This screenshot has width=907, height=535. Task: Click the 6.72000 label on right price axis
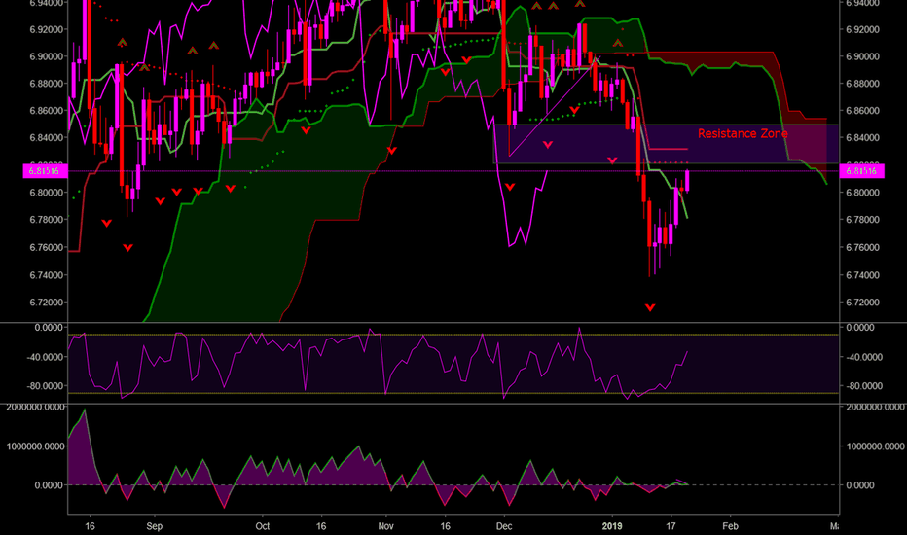pos(862,303)
